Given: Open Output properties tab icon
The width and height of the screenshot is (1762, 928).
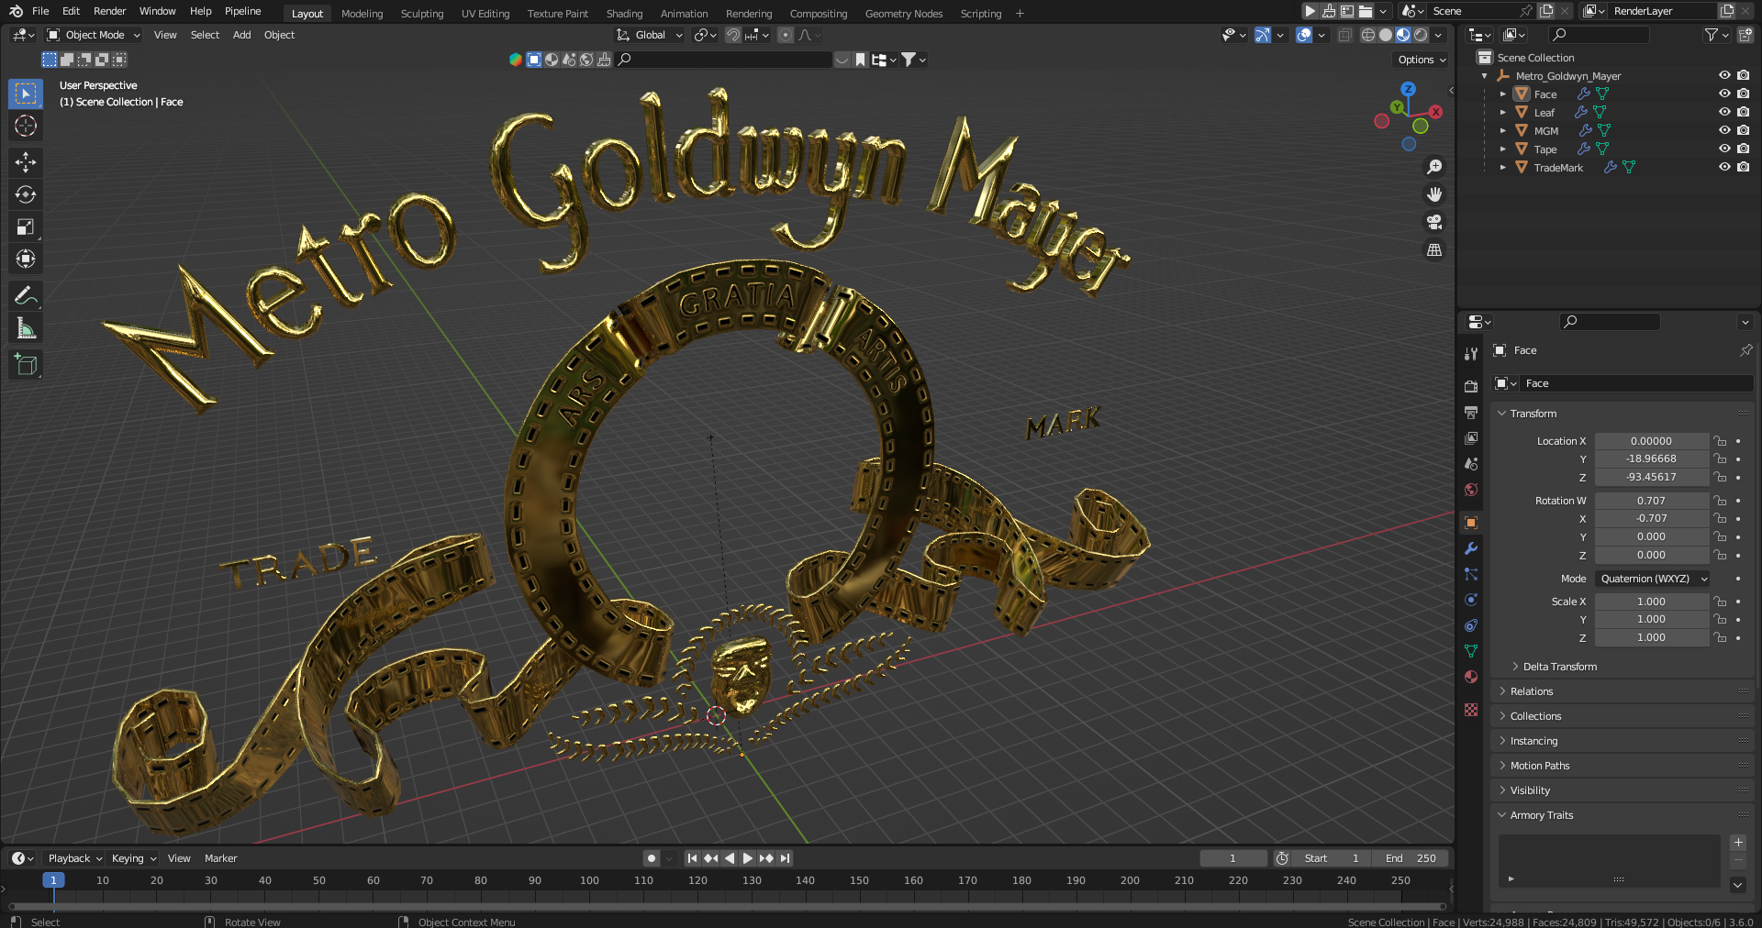Looking at the screenshot, I should [x=1471, y=412].
